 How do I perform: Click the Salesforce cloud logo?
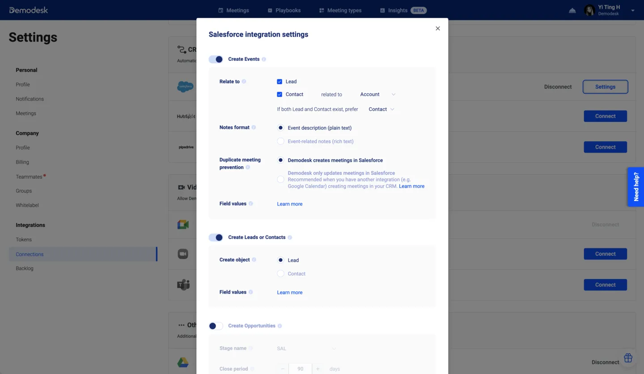point(185,87)
